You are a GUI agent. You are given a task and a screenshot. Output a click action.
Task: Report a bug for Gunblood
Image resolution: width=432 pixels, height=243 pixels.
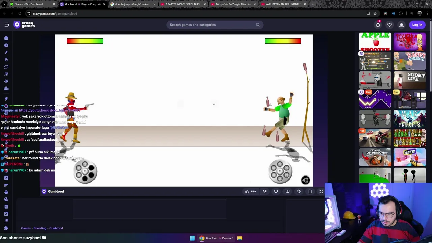point(287,191)
